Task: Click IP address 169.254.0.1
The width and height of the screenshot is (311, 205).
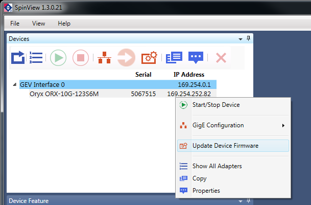Action: tap(194, 85)
